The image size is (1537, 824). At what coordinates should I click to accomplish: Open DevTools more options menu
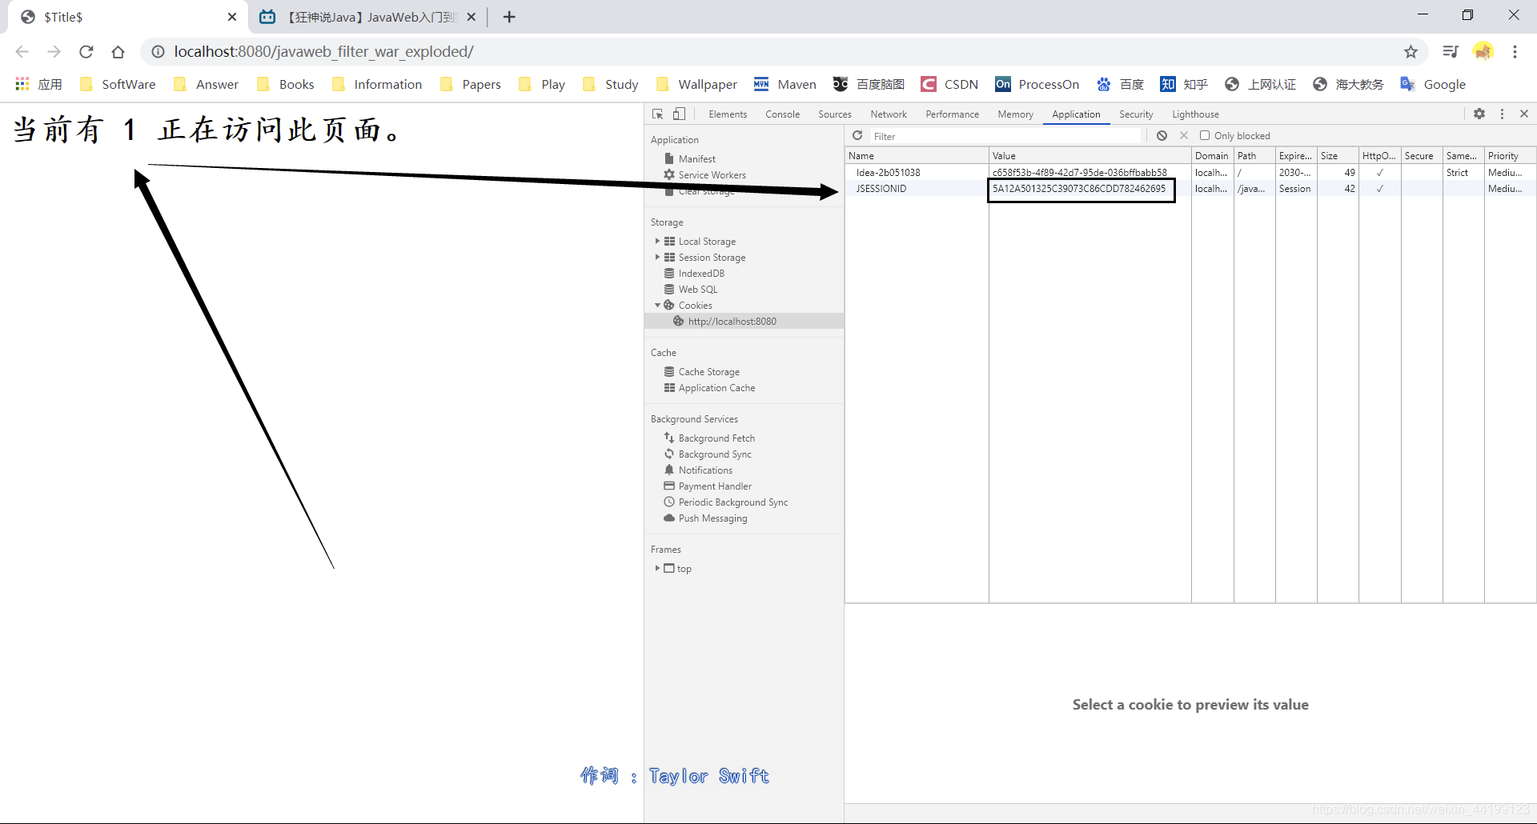coord(1502,114)
